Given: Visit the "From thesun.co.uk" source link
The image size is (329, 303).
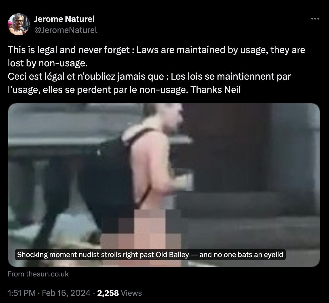Looking at the screenshot, I should (x=38, y=274).
